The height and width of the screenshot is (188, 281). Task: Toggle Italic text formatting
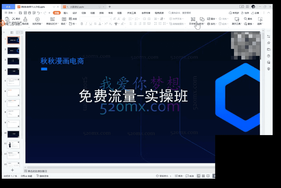click(86, 24)
